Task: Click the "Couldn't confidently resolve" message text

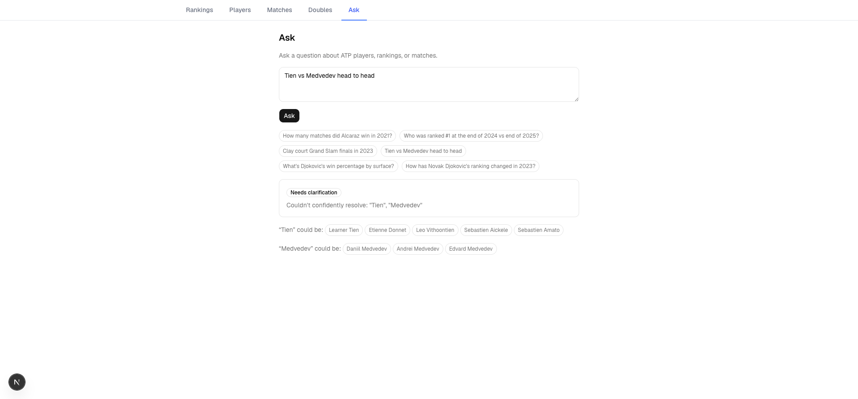Action: [x=354, y=205]
